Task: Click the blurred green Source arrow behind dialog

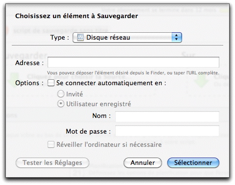Action: tap(15, 80)
